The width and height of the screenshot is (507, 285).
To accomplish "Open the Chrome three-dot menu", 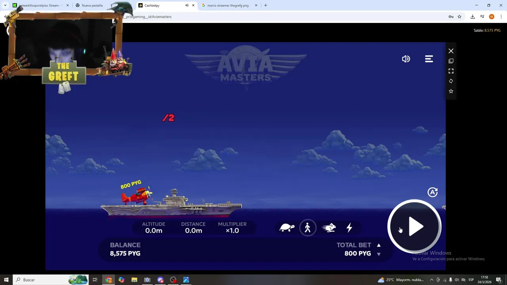I will tap(501, 17).
